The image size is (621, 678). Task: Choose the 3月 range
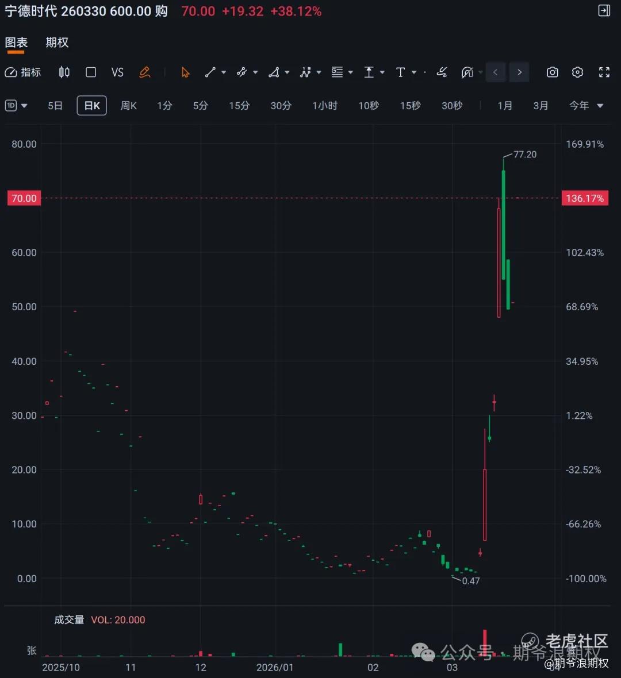pyautogui.click(x=540, y=106)
